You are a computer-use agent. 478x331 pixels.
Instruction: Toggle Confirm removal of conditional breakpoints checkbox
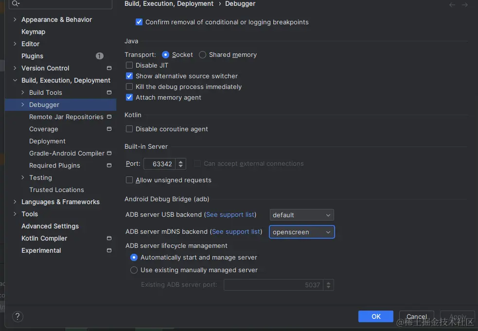click(139, 22)
